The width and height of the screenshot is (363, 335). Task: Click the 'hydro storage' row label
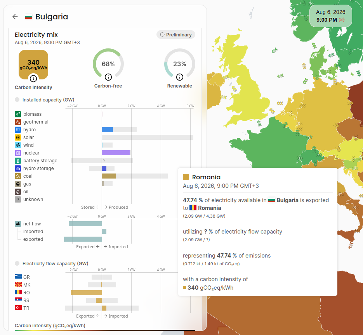point(38,168)
